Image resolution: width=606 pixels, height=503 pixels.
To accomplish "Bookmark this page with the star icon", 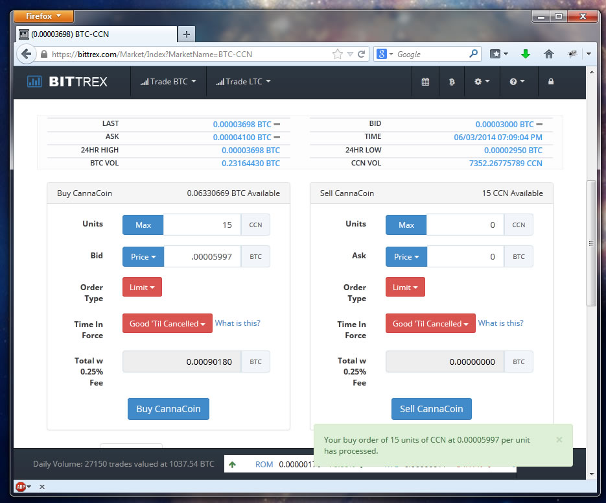I will pyautogui.click(x=338, y=54).
